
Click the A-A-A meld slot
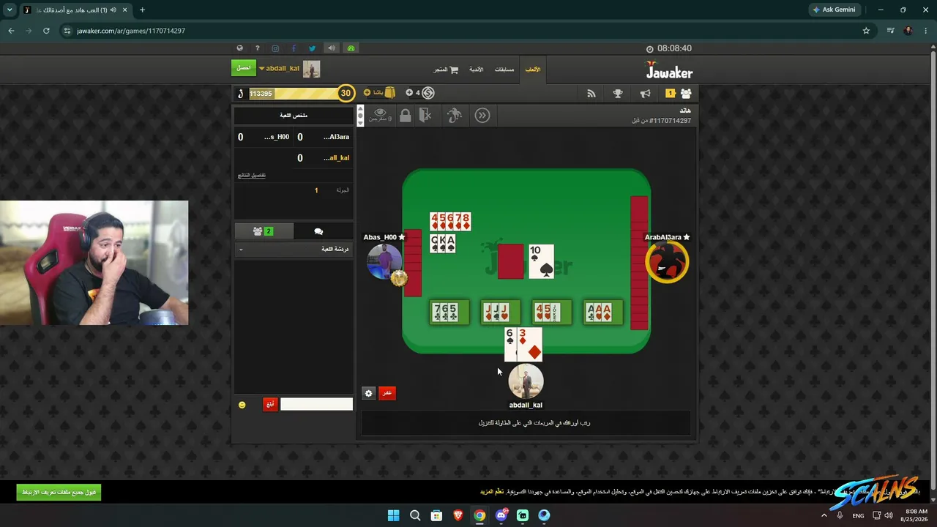[603, 312]
